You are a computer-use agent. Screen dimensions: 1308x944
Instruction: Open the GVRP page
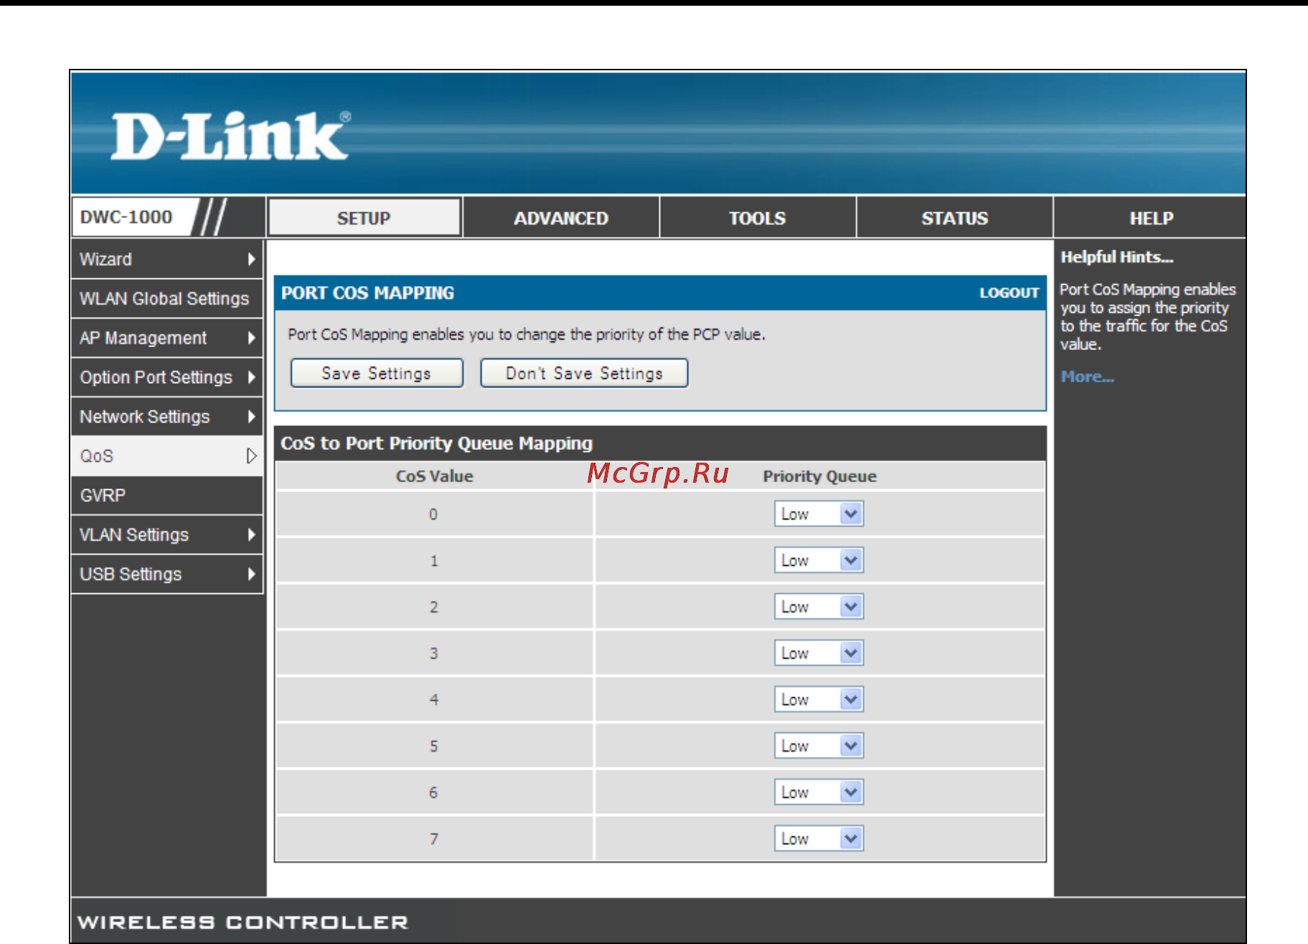(x=167, y=496)
